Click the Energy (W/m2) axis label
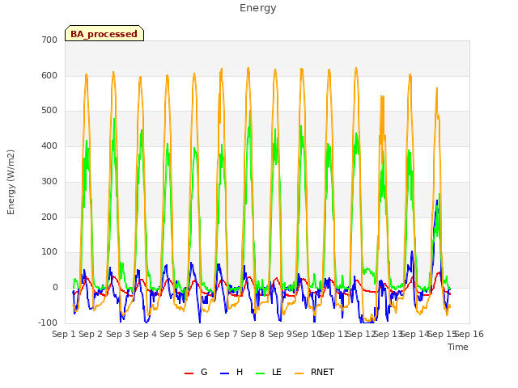 (11, 182)
